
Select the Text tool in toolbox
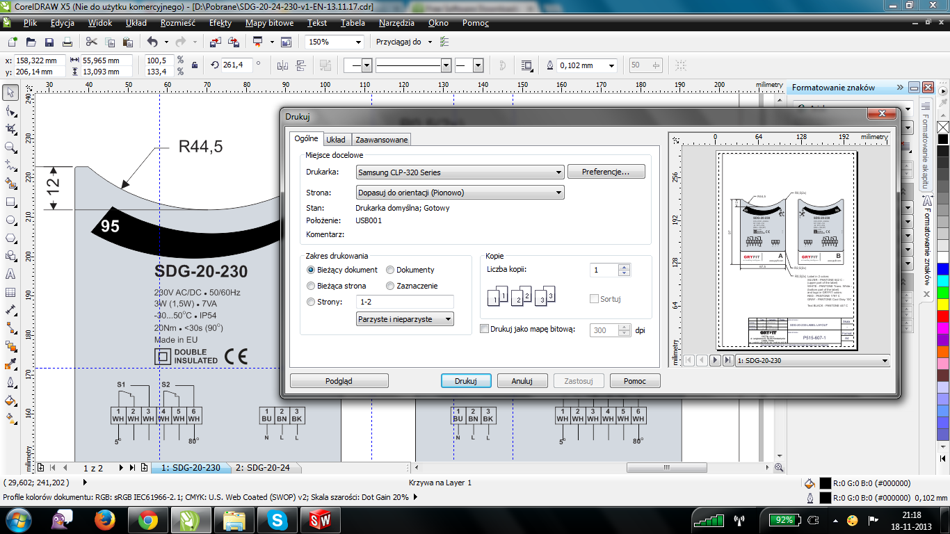[x=10, y=274]
